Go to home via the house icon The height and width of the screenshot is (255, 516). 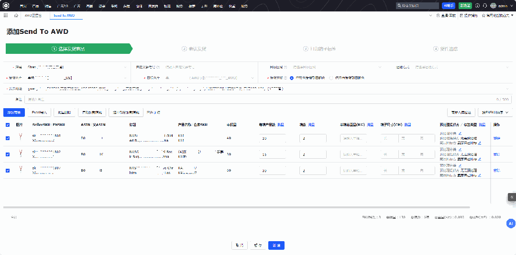16,16
